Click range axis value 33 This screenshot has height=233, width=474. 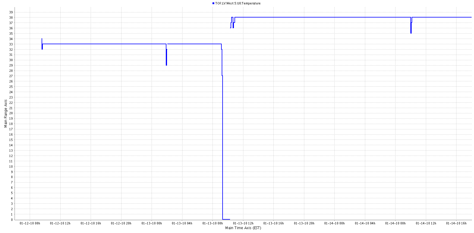pos(11,44)
